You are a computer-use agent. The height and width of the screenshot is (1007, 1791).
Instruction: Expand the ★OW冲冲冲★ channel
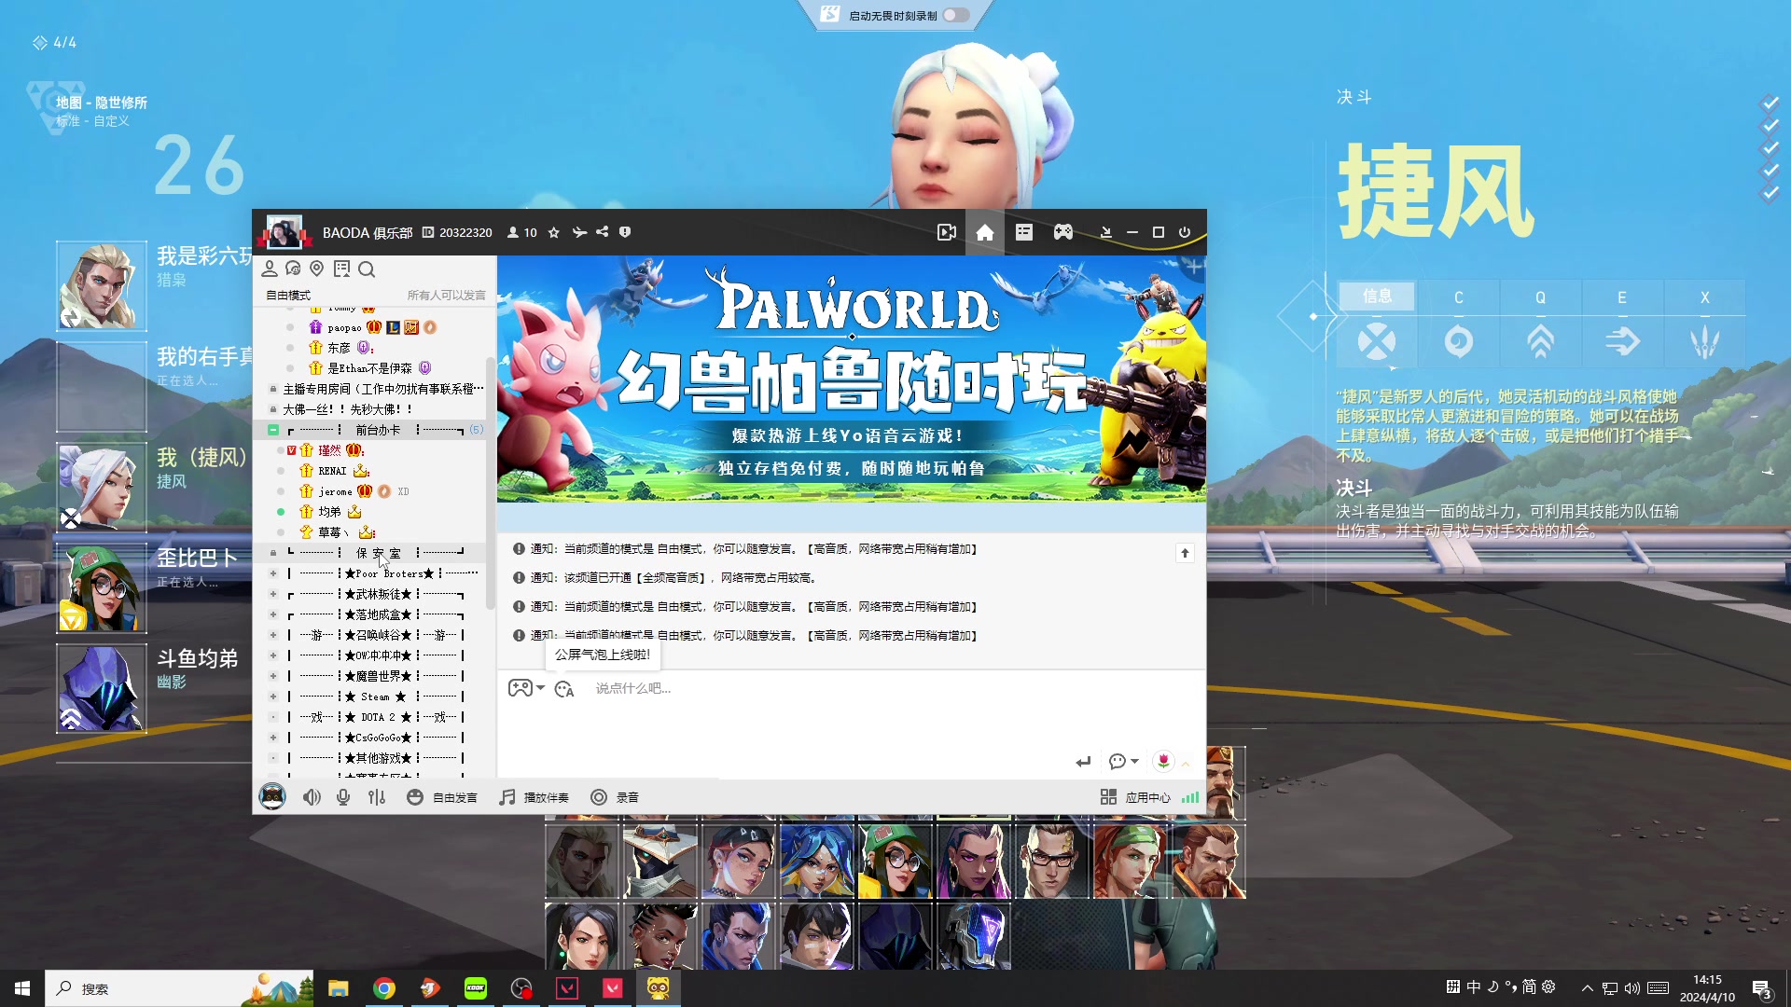(x=273, y=655)
